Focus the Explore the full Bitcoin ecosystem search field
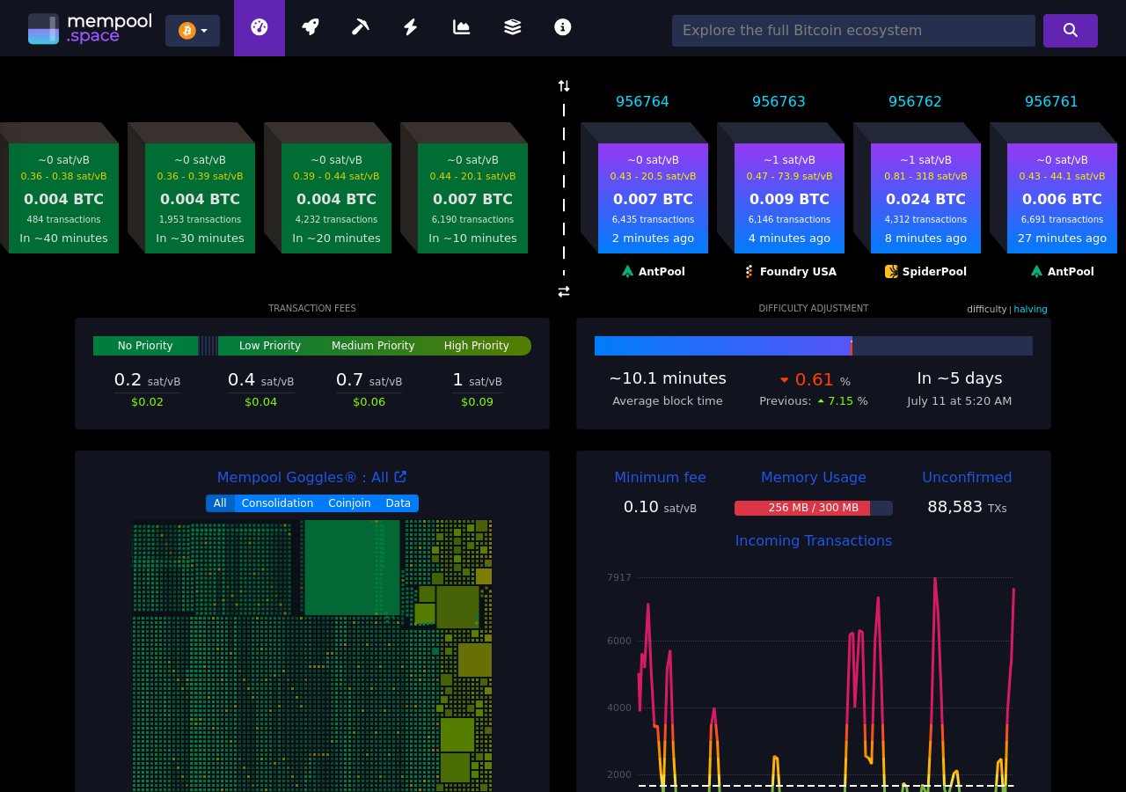The height and width of the screenshot is (792, 1126). click(x=853, y=31)
